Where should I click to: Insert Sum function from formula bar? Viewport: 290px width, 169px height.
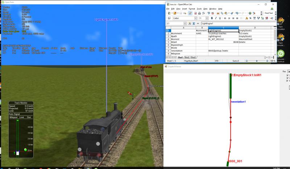[x=194, y=24]
